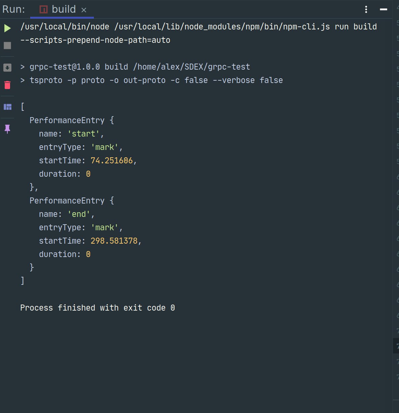Select the build run tab
Viewport: 399px width, 413px height.
coord(62,9)
